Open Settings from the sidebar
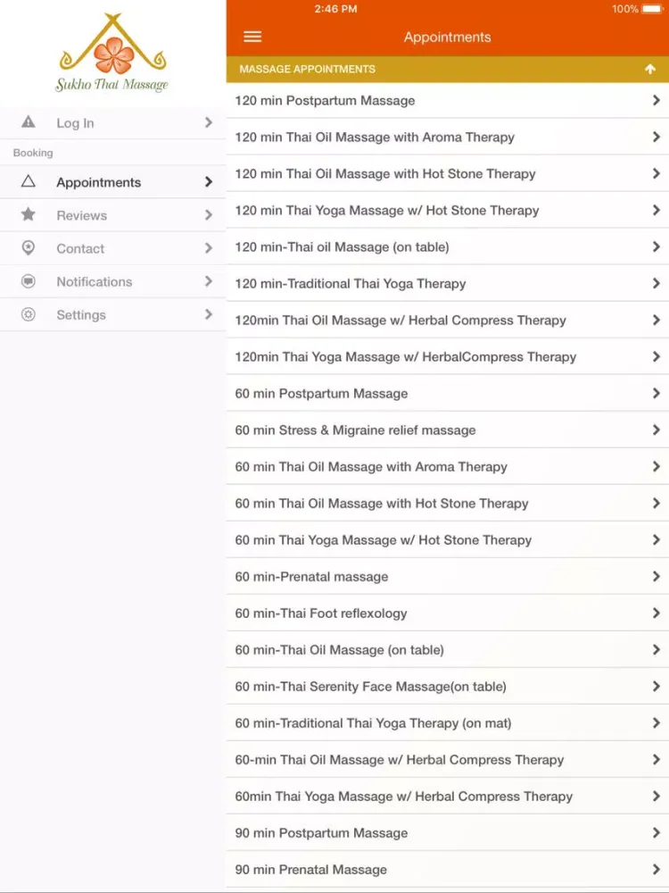The width and height of the screenshot is (669, 893). [112, 314]
